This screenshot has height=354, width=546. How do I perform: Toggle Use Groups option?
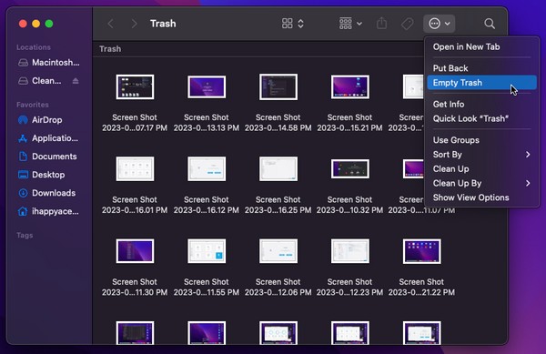482,140
